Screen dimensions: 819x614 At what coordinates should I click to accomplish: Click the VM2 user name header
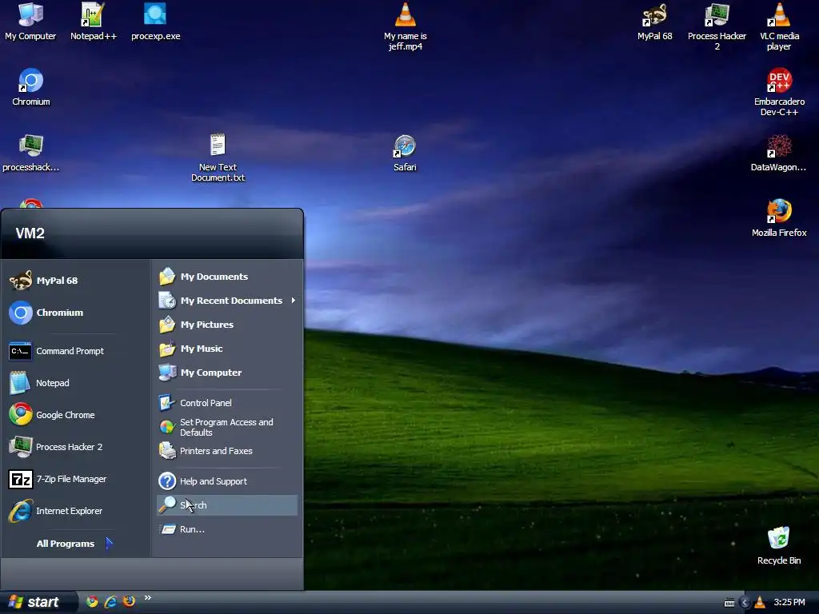[30, 233]
